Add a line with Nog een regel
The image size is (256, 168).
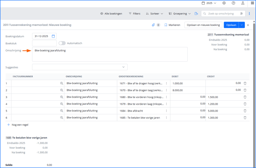[18, 125]
